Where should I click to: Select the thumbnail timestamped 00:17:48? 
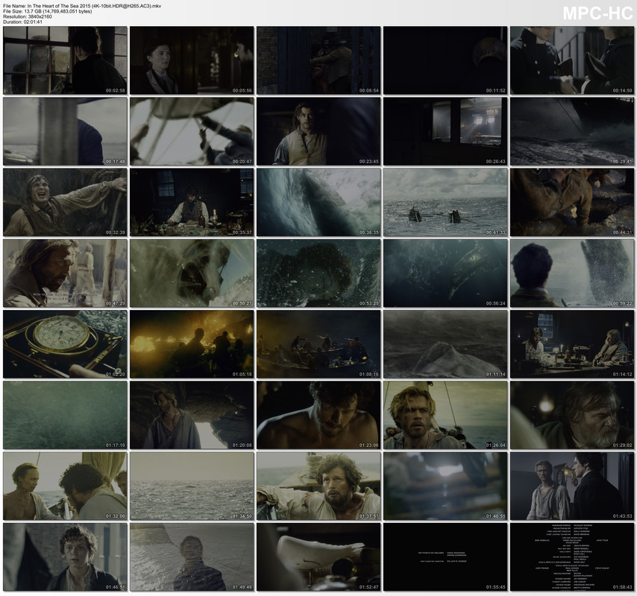click(x=65, y=131)
